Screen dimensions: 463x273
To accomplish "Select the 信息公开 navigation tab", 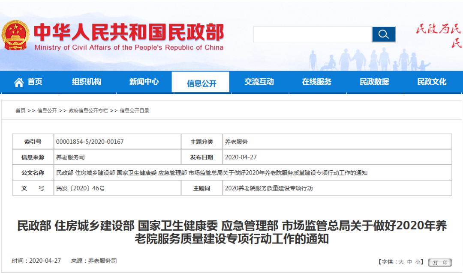I will coord(201,83).
